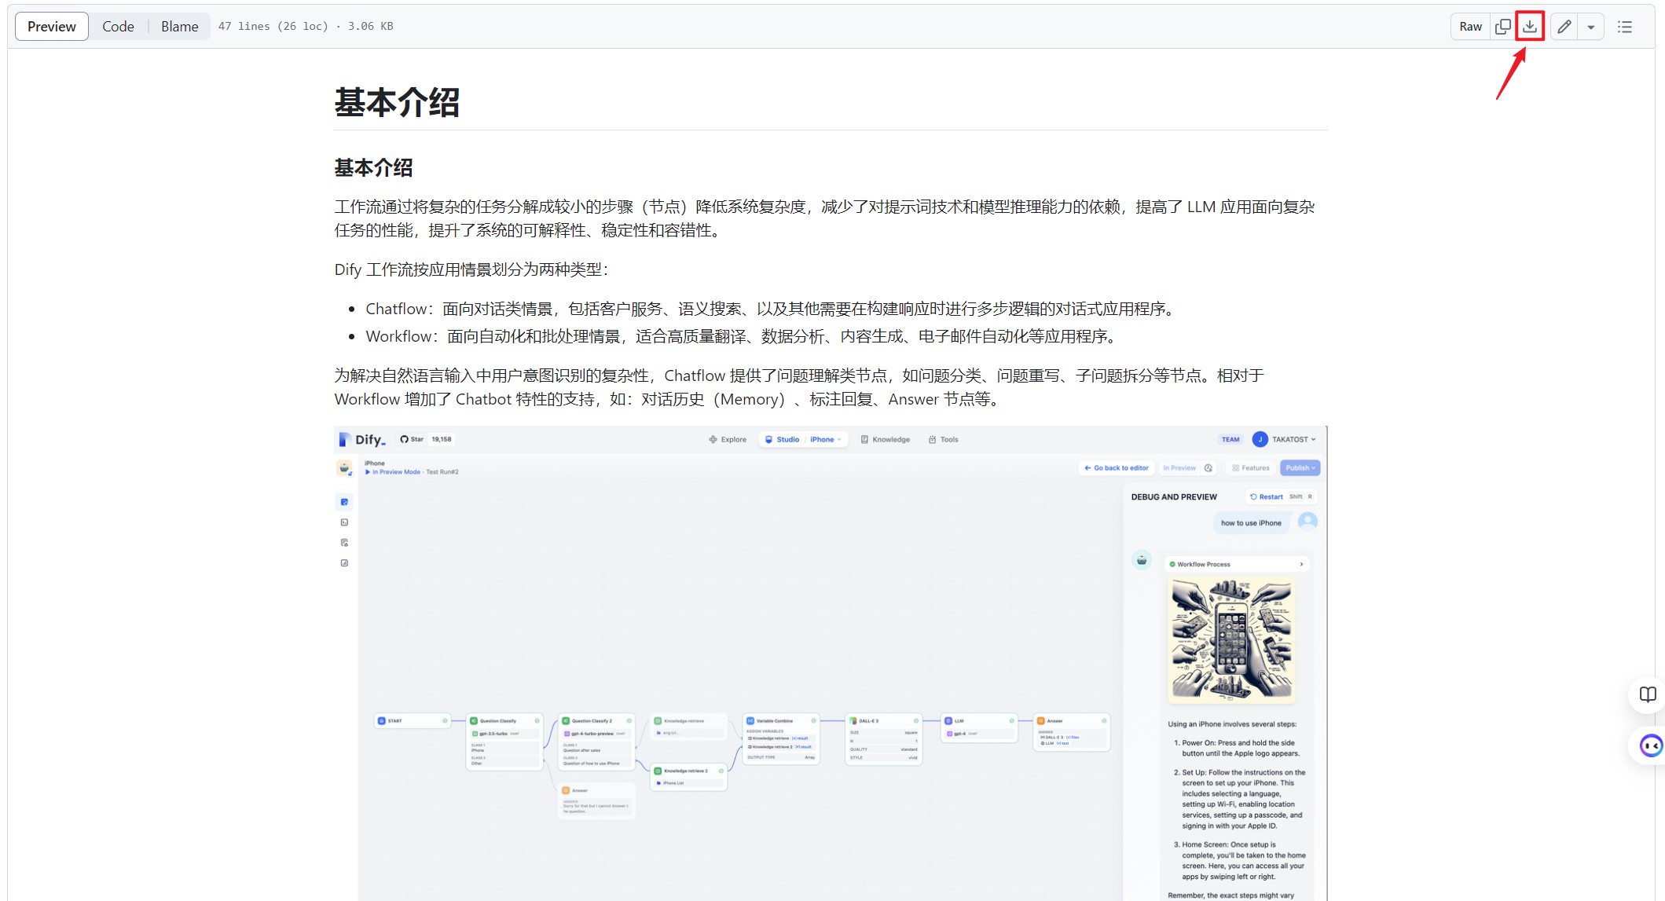Open the round assistant face icon

click(x=1650, y=745)
